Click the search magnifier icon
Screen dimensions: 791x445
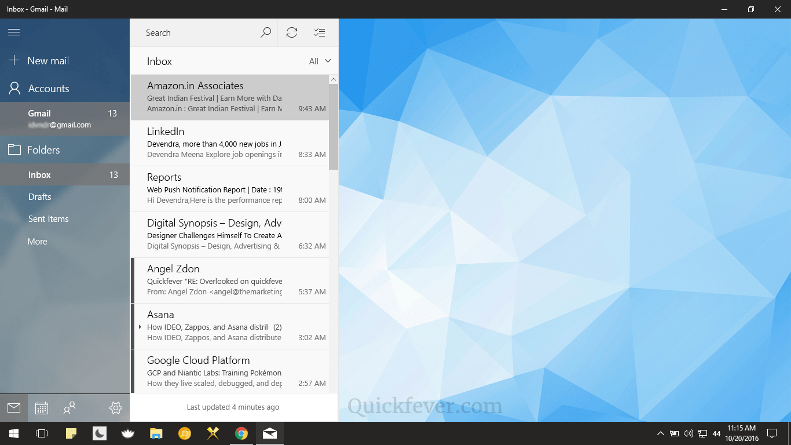point(266,33)
